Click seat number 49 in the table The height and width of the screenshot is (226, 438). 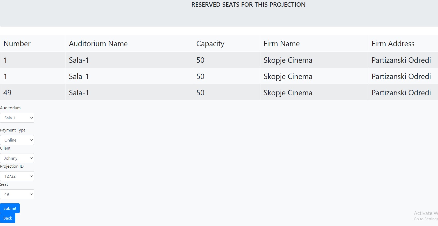point(8,93)
